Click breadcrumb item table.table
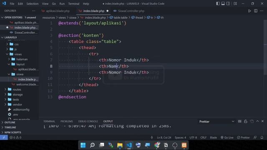This screenshot has width=267, height=150. pyautogui.click(x=118, y=17)
